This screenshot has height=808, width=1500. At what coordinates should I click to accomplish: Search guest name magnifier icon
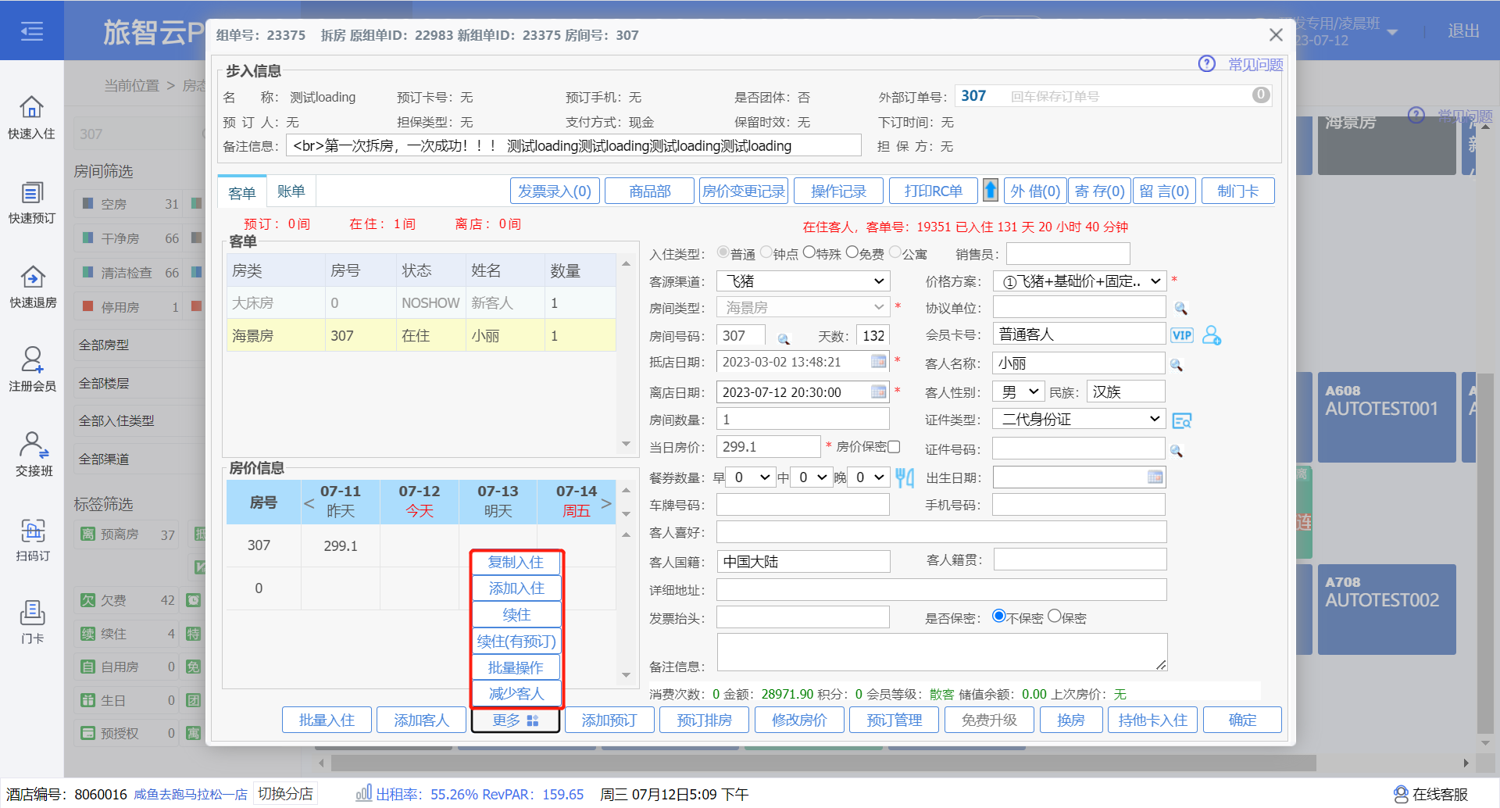[1177, 365]
